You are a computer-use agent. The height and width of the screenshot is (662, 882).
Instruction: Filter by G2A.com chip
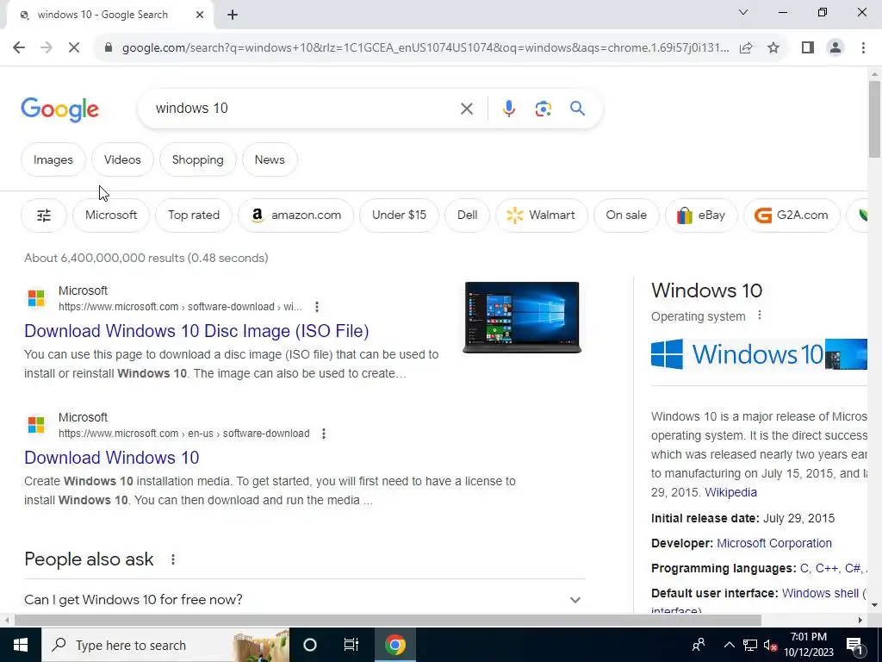point(792,215)
